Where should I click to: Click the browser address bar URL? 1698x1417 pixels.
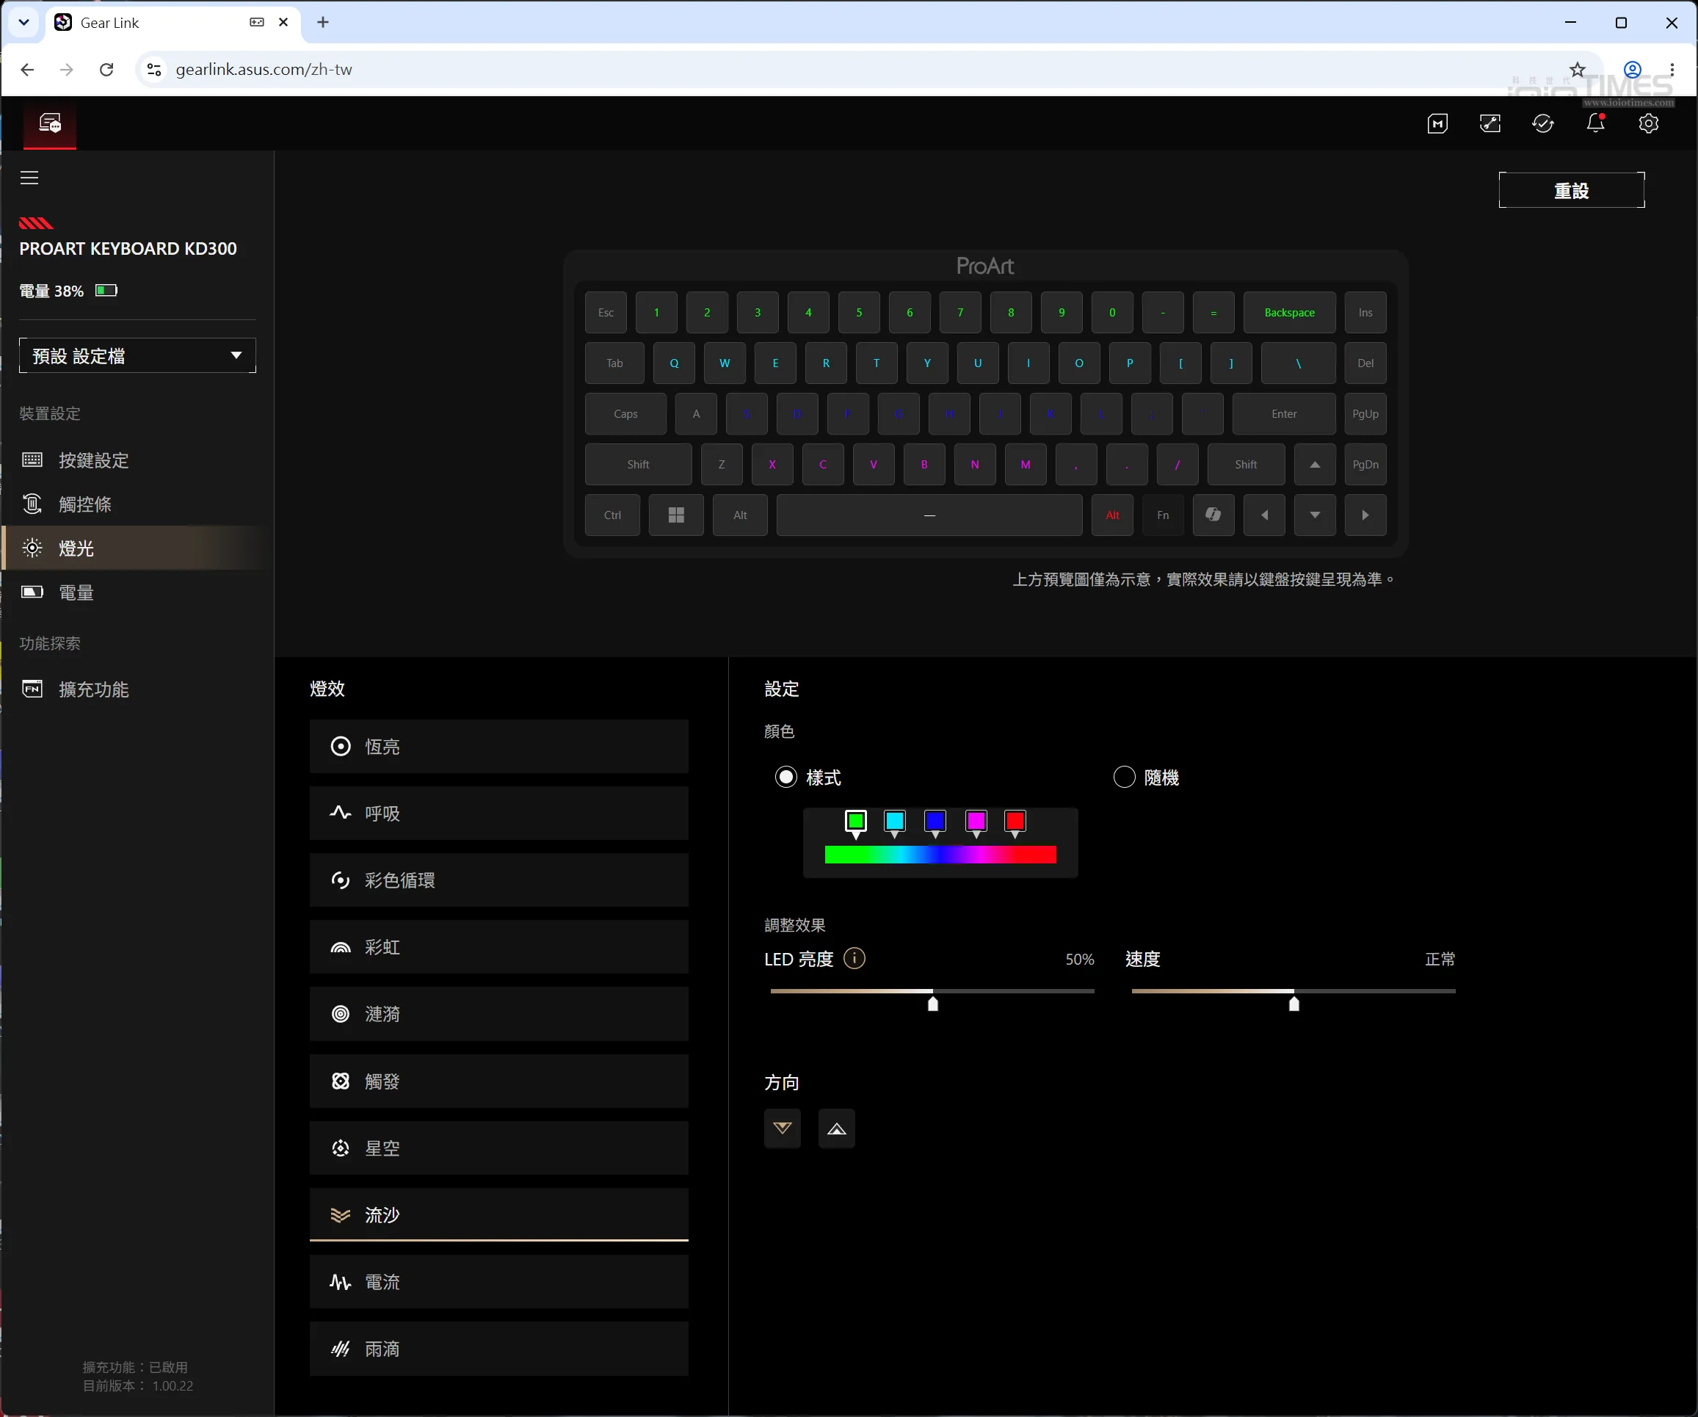click(264, 70)
